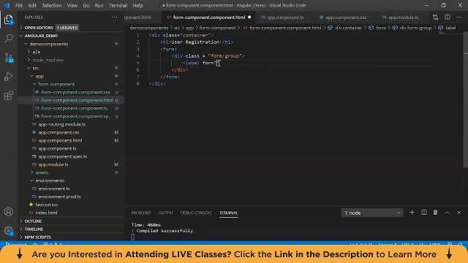This screenshot has height=263, width=468.
Task: Open the Run menu
Action: (x=99, y=5)
